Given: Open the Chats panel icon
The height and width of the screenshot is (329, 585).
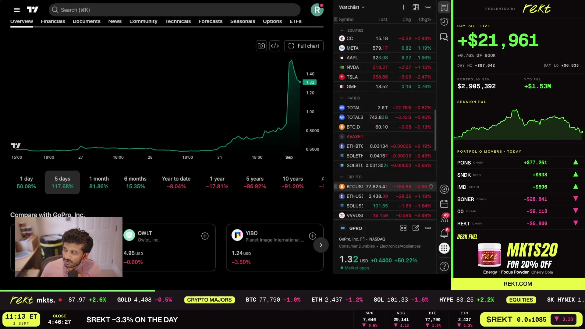Looking at the screenshot, I should (444, 37).
